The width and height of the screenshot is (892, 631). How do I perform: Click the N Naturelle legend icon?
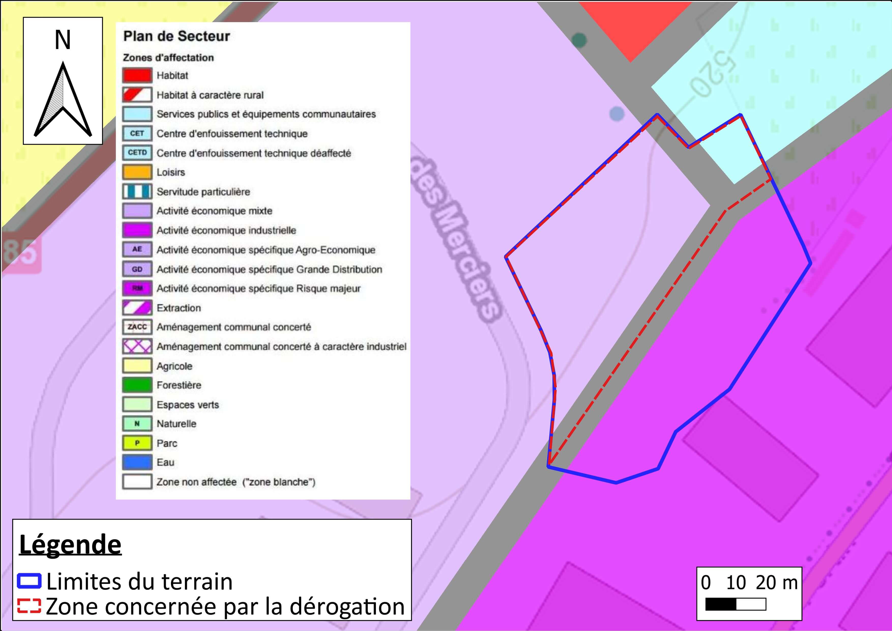[x=137, y=424]
